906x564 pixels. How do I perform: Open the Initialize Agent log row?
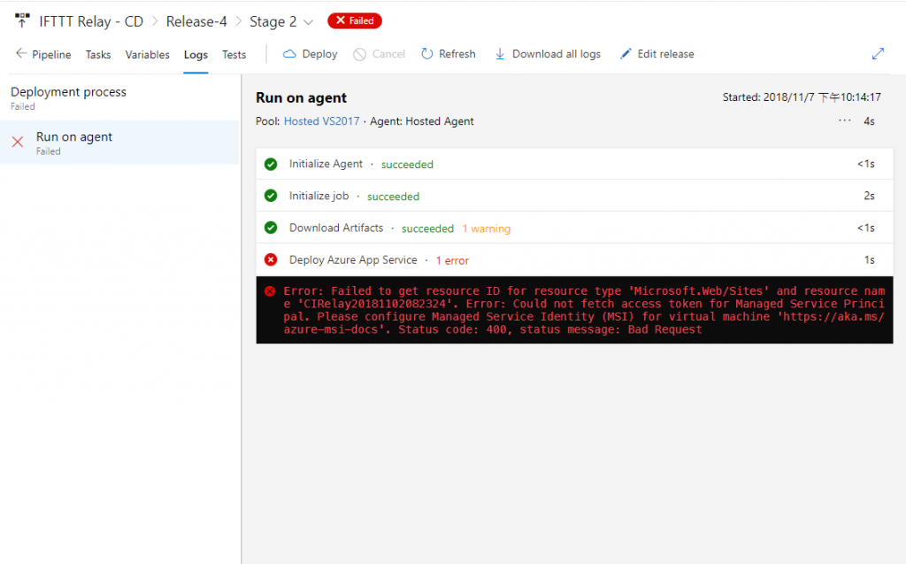pos(574,164)
